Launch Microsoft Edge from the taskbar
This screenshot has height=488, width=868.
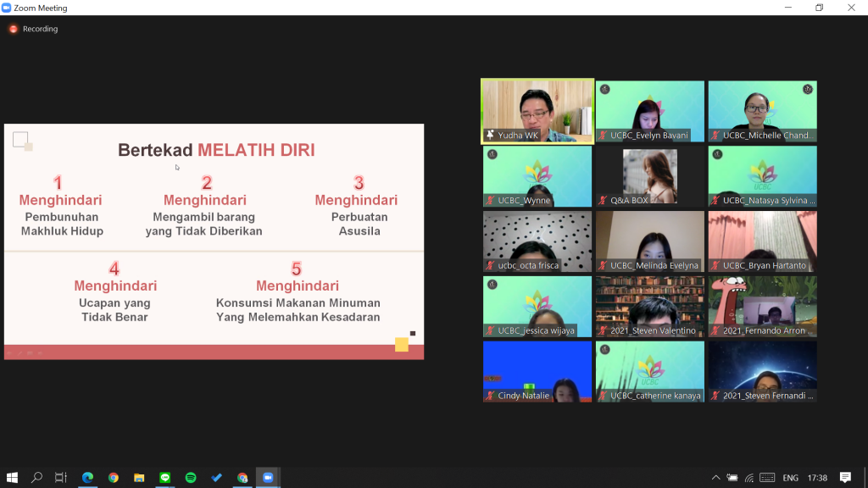pyautogui.click(x=87, y=478)
